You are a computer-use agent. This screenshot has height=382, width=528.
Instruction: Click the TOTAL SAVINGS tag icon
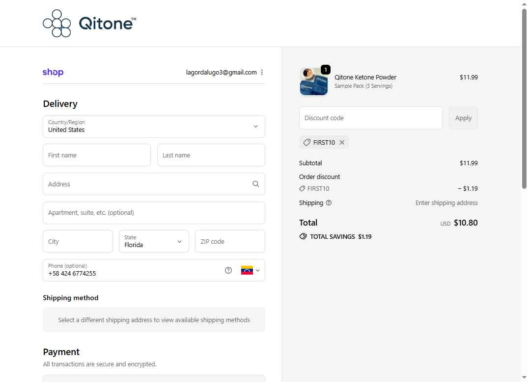pyautogui.click(x=303, y=236)
